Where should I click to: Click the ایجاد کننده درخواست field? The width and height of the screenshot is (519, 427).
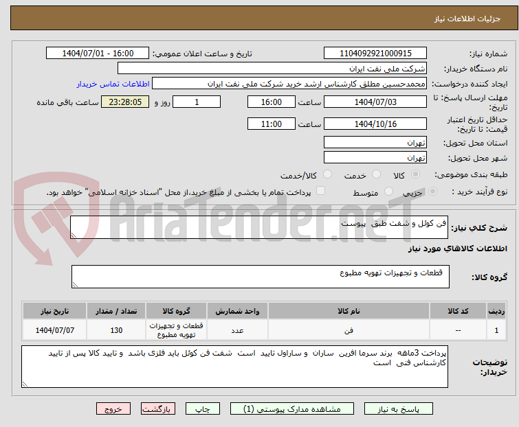coord(289,84)
